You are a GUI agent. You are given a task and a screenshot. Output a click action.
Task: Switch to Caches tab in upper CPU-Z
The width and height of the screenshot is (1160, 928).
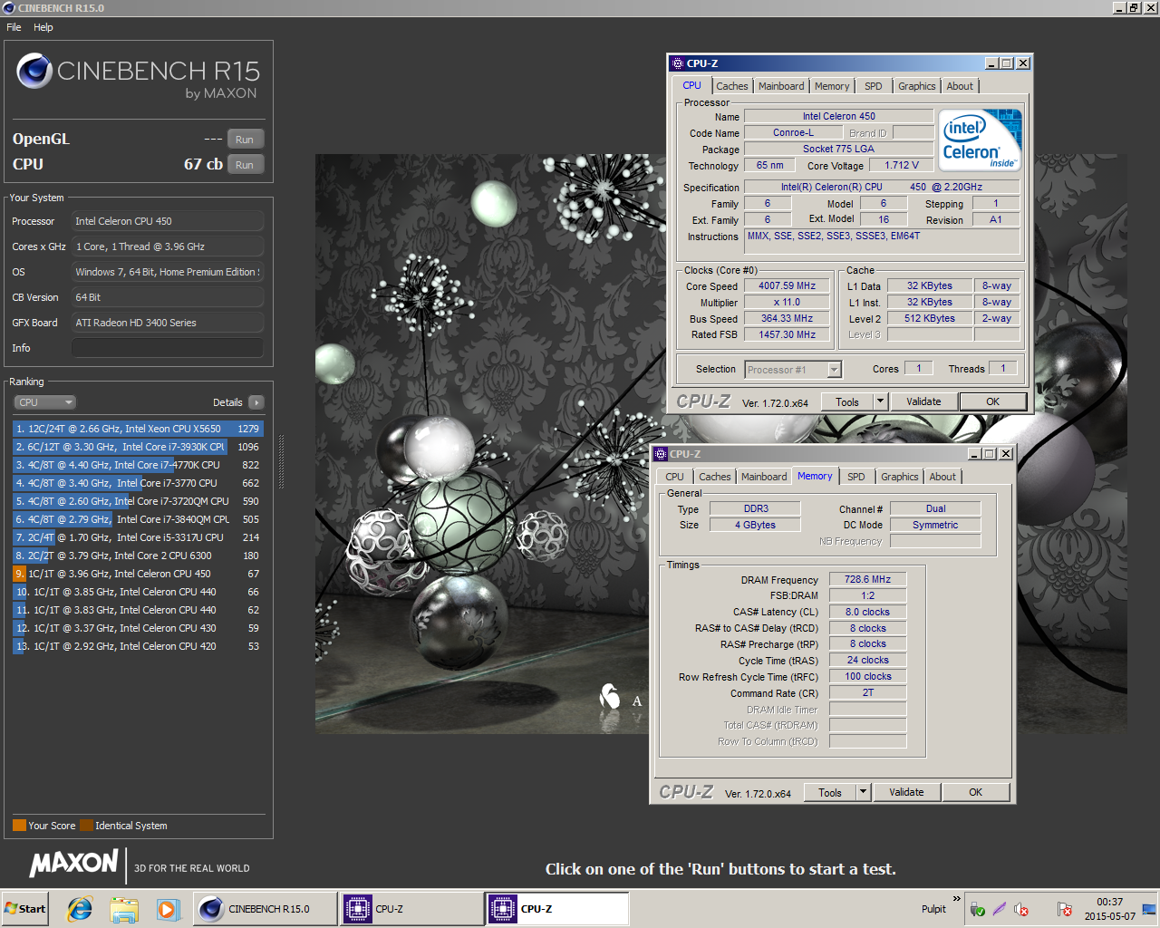point(732,86)
